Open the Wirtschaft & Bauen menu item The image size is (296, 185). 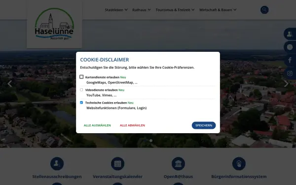point(216,10)
